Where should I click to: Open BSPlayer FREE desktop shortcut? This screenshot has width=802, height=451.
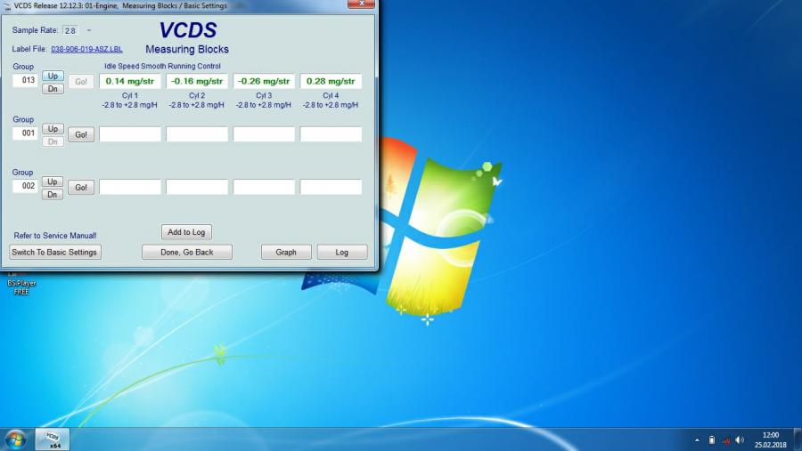click(21, 285)
